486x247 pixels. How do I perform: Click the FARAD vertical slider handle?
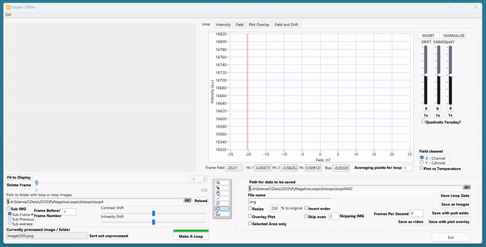(x=438, y=75)
